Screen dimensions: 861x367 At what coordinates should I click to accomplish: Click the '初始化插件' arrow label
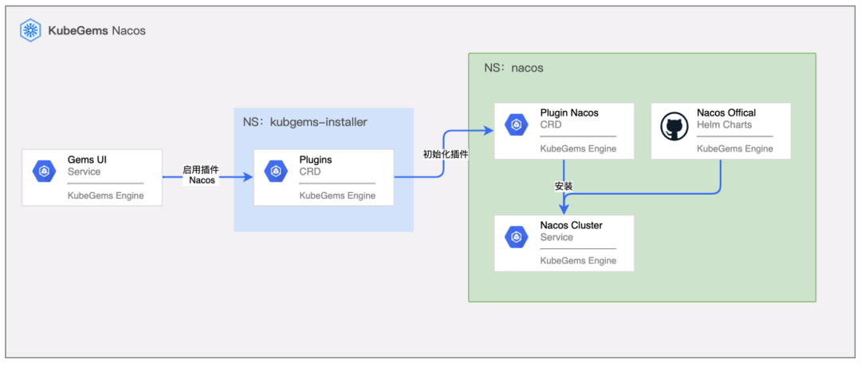pyautogui.click(x=446, y=155)
